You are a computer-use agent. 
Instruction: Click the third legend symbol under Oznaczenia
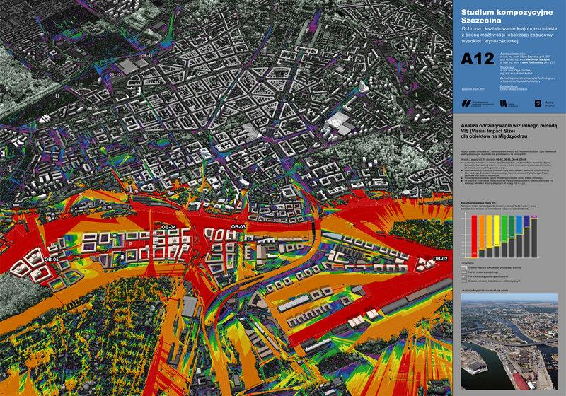pyautogui.click(x=463, y=278)
